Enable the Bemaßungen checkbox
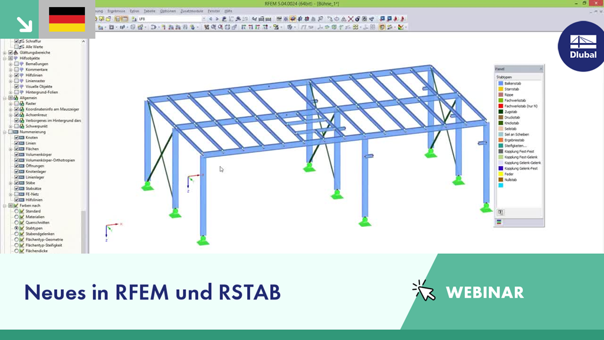Image resolution: width=604 pixels, height=340 pixels. click(x=17, y=64)
